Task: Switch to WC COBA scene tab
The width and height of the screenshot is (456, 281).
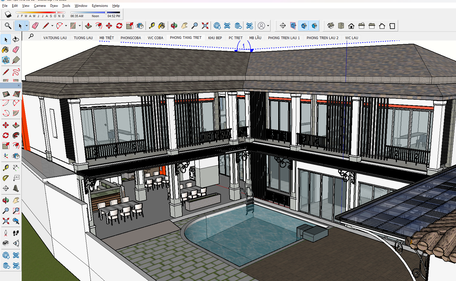Action: (x=156, y=38)
